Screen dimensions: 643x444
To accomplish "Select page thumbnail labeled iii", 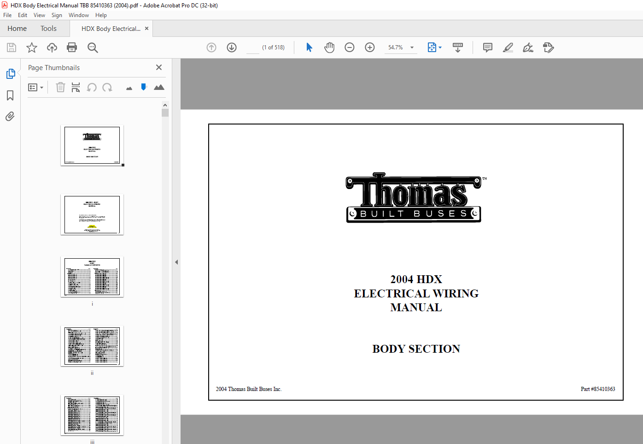I will click(92, 415).
